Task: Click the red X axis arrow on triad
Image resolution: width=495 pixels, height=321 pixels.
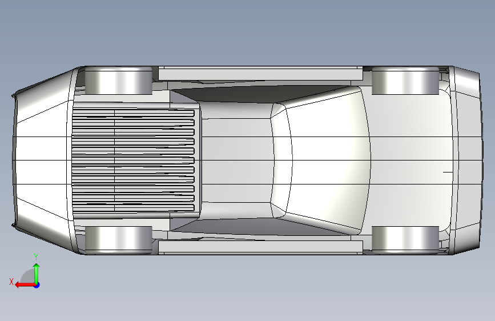Action: click(25, 285)
